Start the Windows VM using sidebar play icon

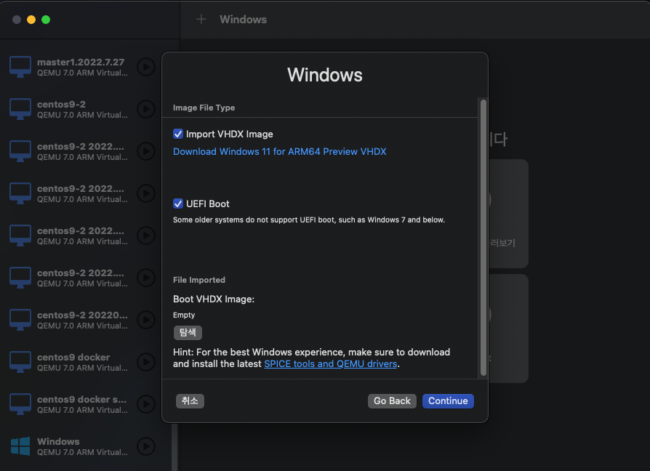(x=146, y=446)
